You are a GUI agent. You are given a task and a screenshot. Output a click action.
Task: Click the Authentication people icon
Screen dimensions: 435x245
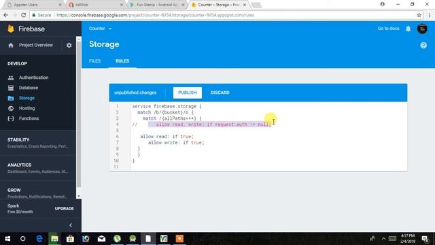pos(11,78)
